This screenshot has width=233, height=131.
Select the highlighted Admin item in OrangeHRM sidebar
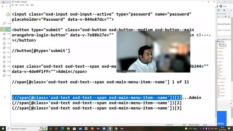coord(5,29)
